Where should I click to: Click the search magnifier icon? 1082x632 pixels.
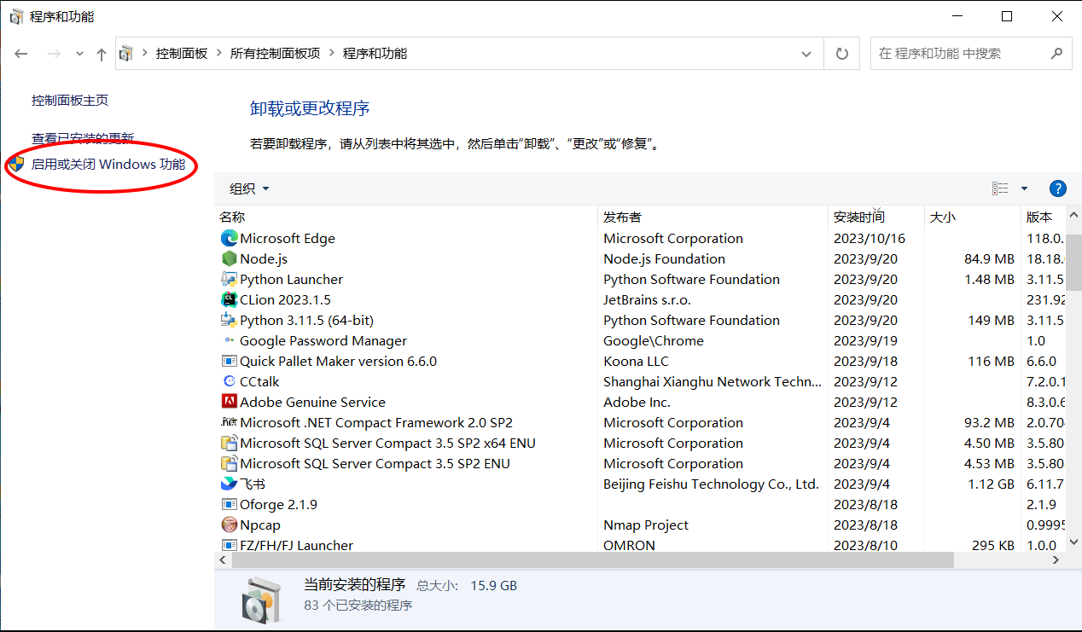[1056, 53]
